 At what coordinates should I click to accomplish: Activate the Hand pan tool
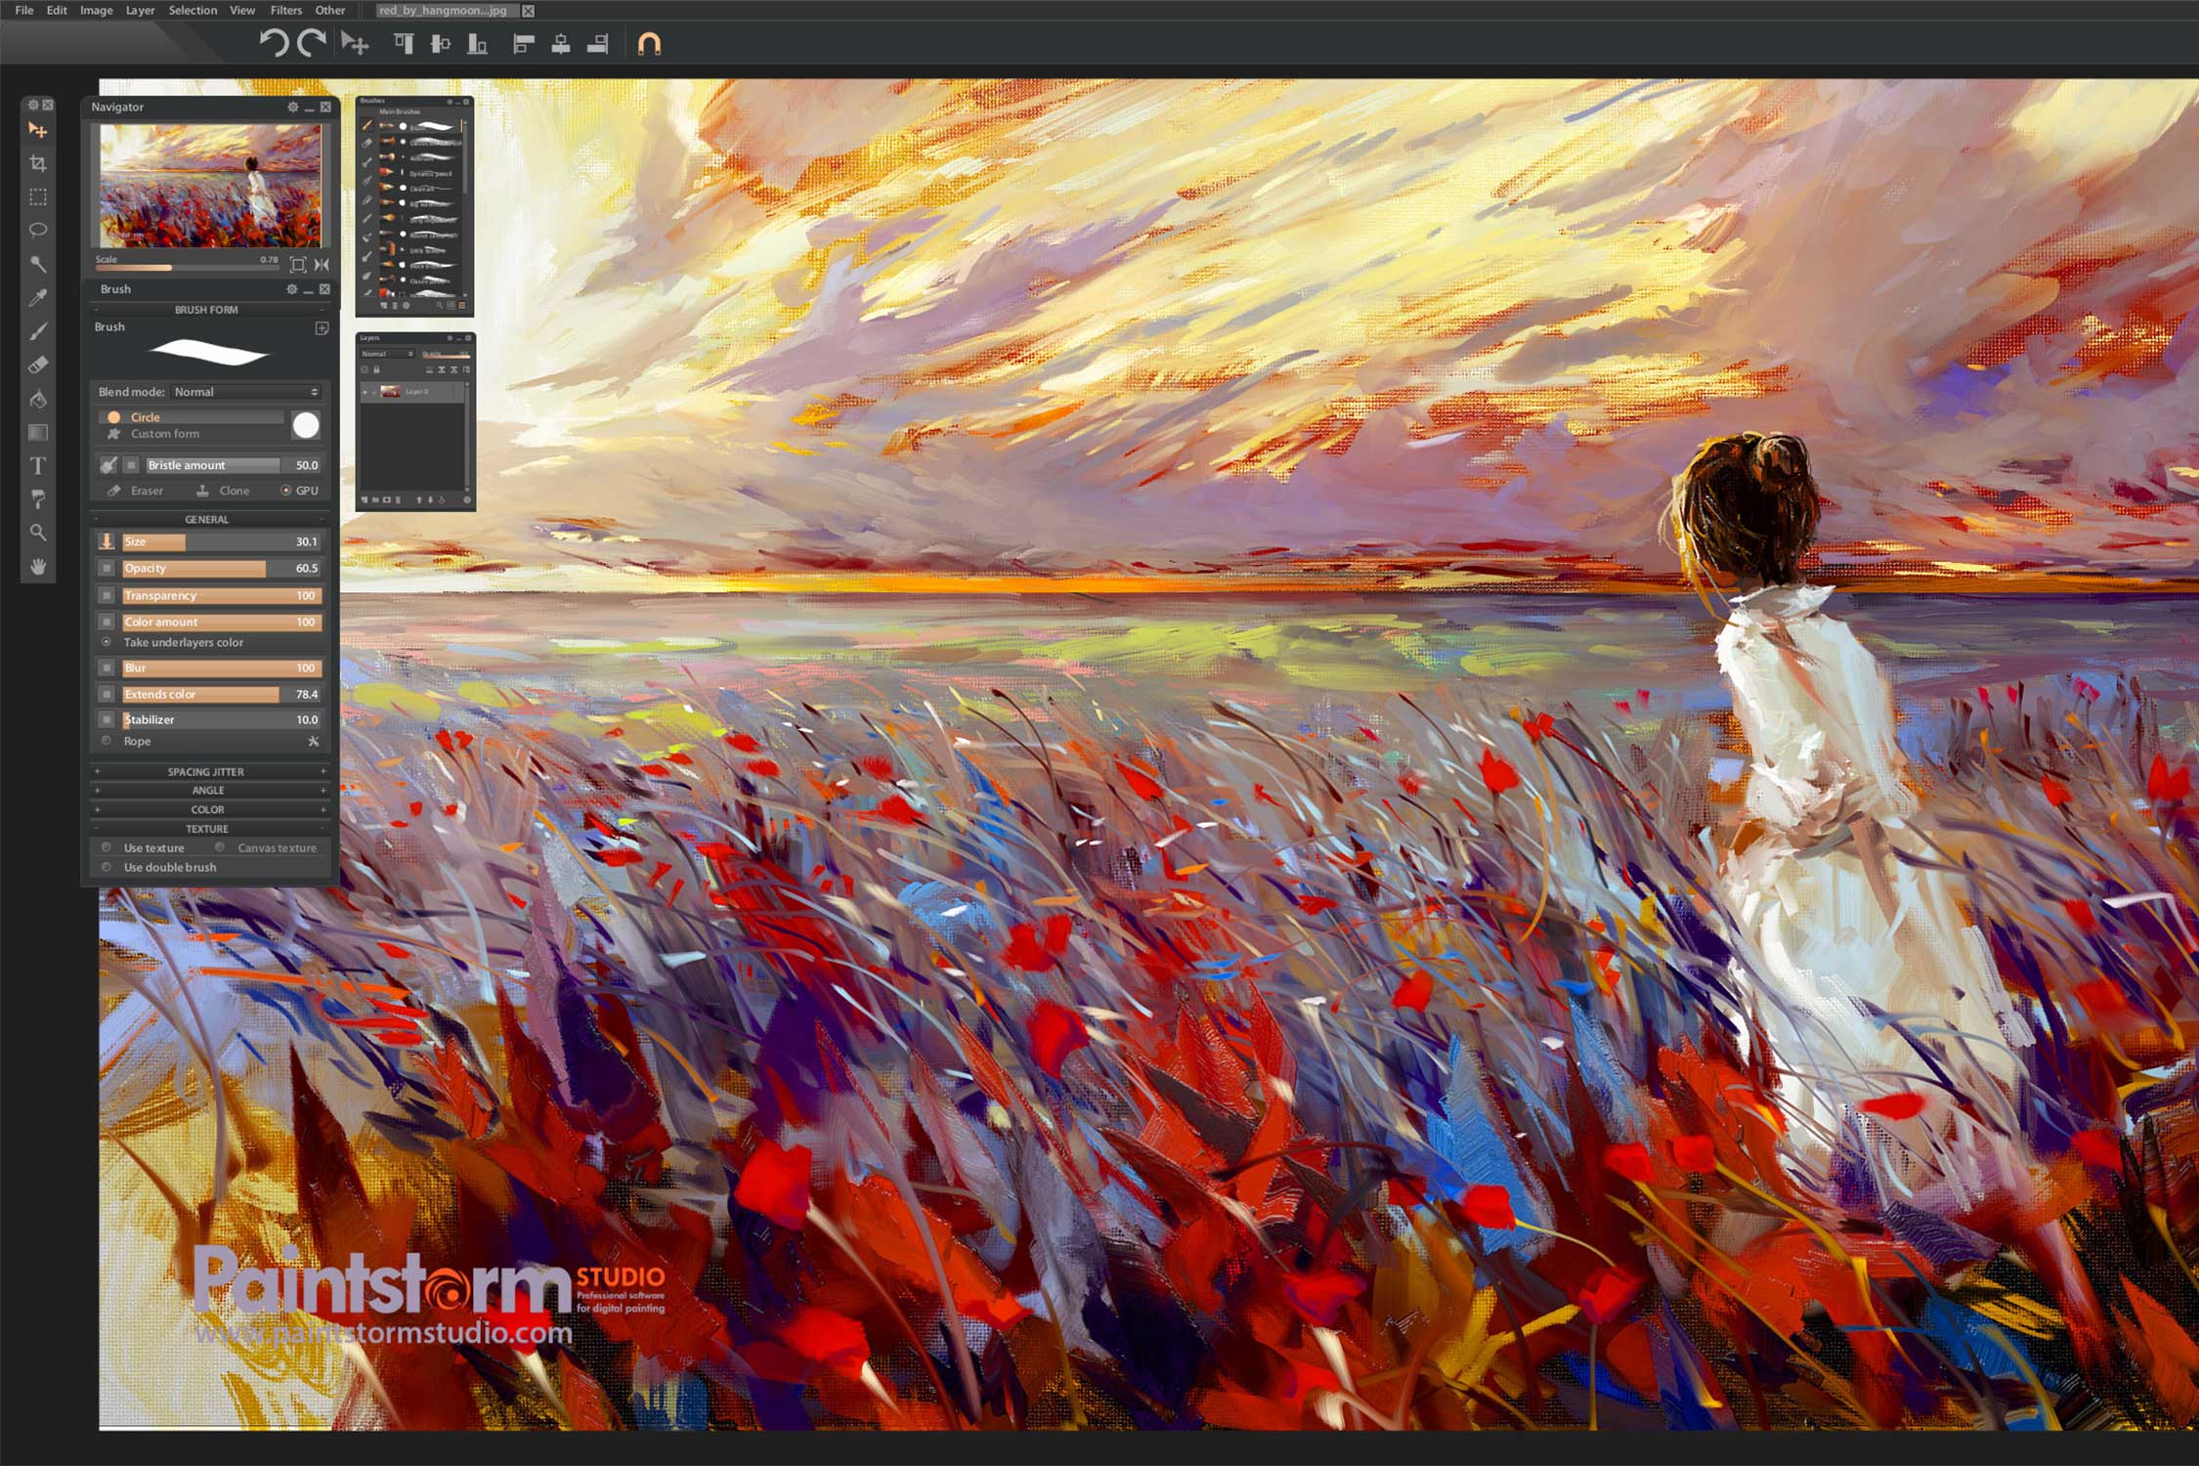[38, 567]
